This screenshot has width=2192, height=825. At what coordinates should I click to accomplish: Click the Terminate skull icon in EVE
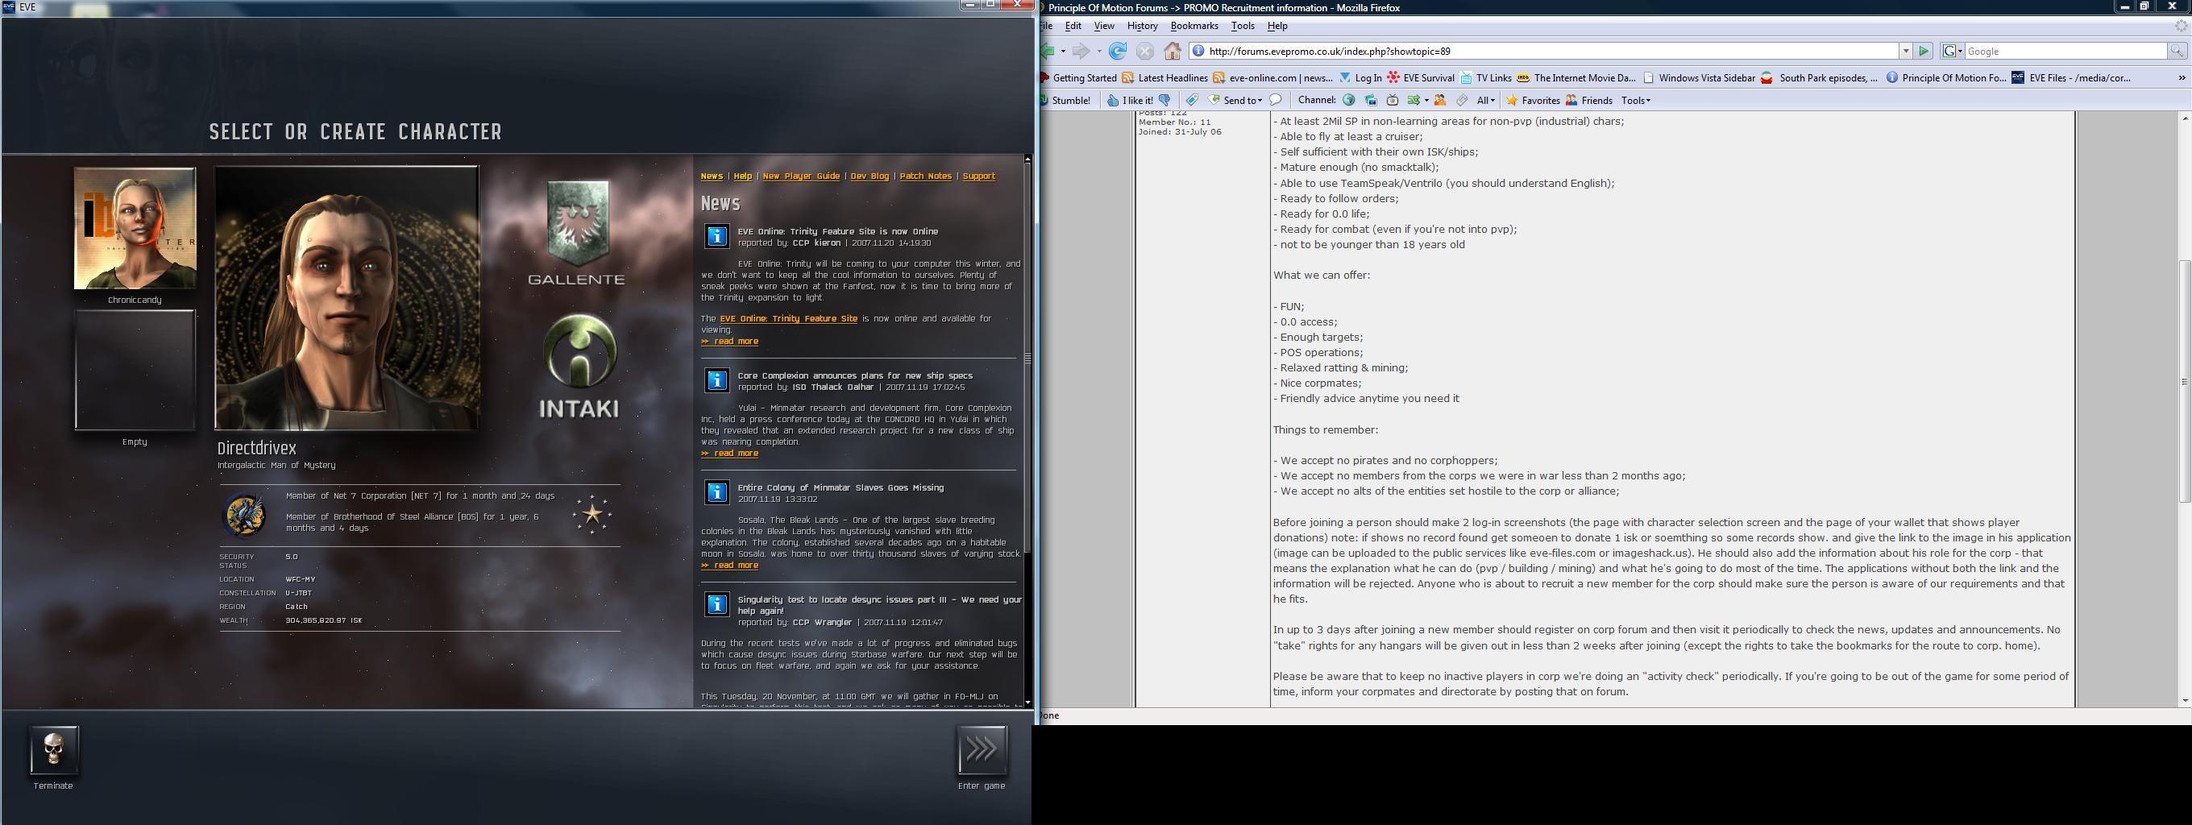tap(54, 750)
